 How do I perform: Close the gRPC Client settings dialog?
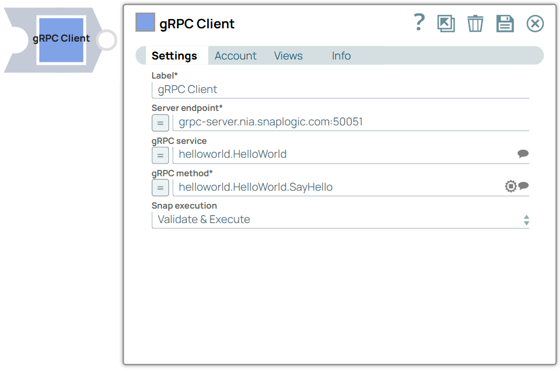coord(535,24)
